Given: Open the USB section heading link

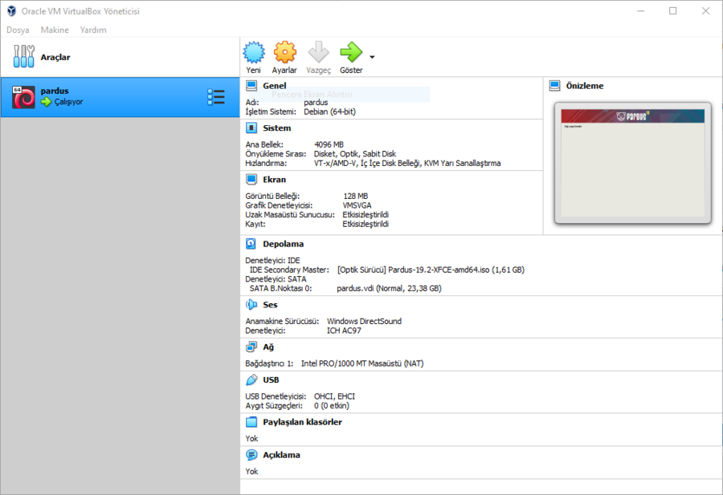Looking at the screenshot, I should click(272, 380).
